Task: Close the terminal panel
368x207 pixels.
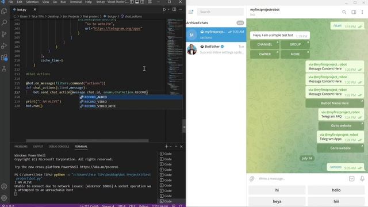Action: coord(181,147)
